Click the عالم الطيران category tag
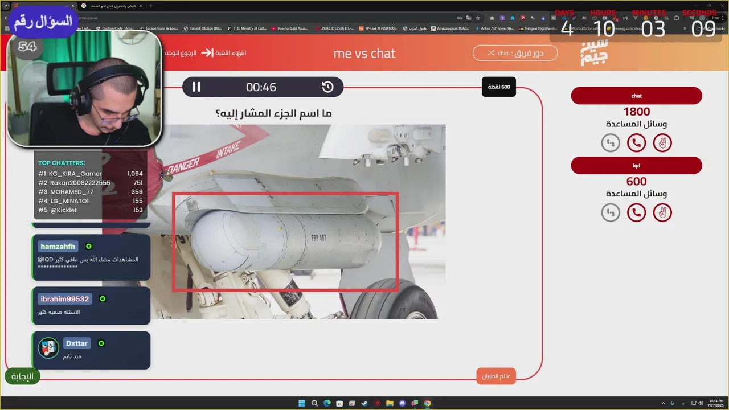Screen dimensions: 729x410 tap(496, 376)
